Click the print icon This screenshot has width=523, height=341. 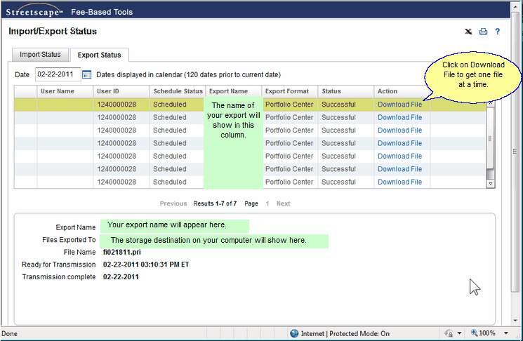(x=483, y=32)
